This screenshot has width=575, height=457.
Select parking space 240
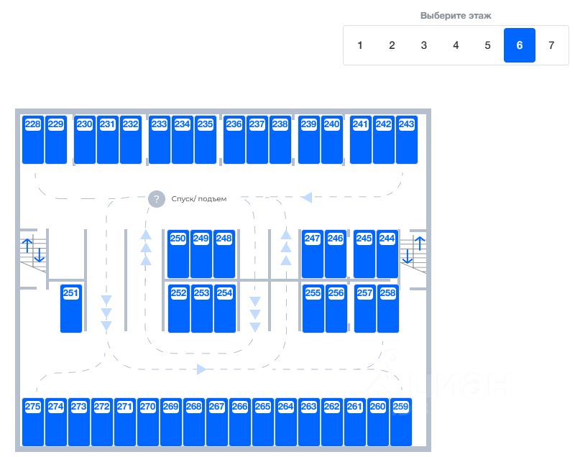332,139
